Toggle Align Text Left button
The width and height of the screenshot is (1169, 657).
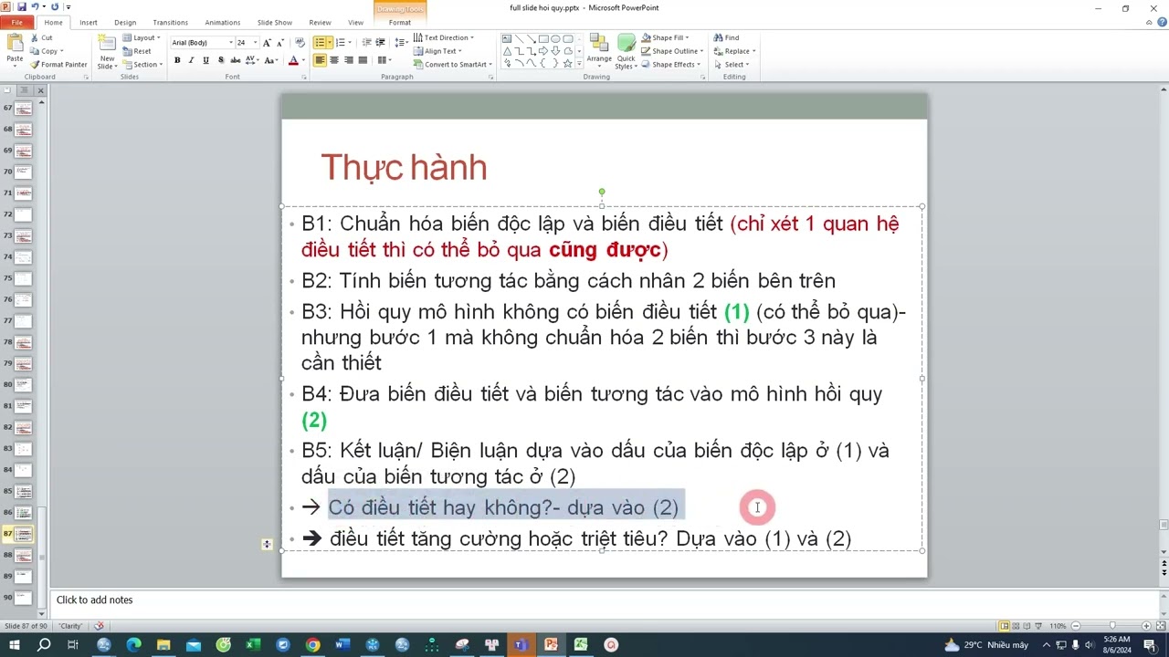click(x=320, y=60)
